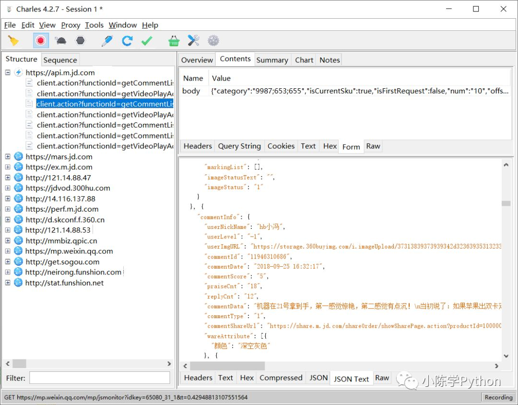Viewport: 518px width, 405px height.
Task: Open the Tools wrench icon
Action: click(193, 41)
